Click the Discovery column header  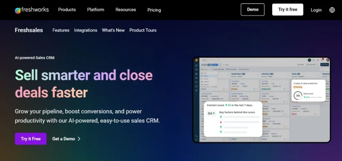267,74
